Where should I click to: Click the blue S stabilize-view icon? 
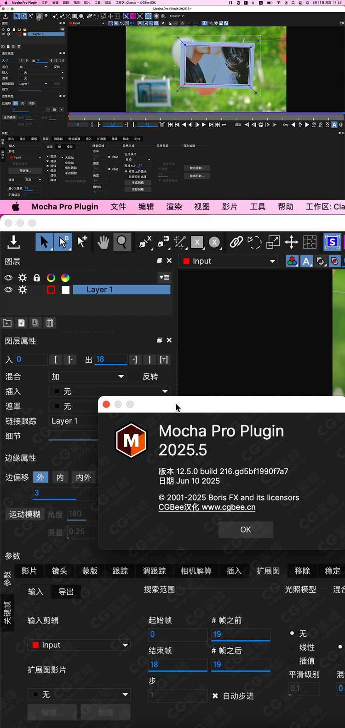coord(332,242)
